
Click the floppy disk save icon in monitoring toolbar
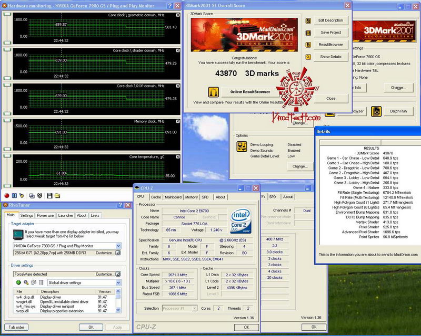coord(49,195)
